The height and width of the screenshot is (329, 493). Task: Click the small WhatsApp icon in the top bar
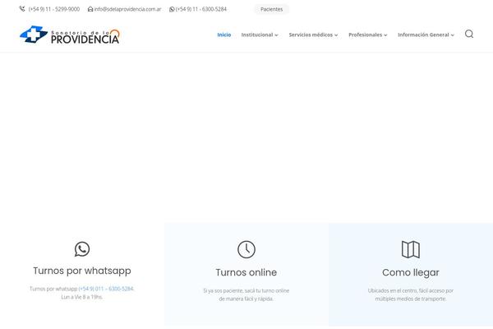172,9
